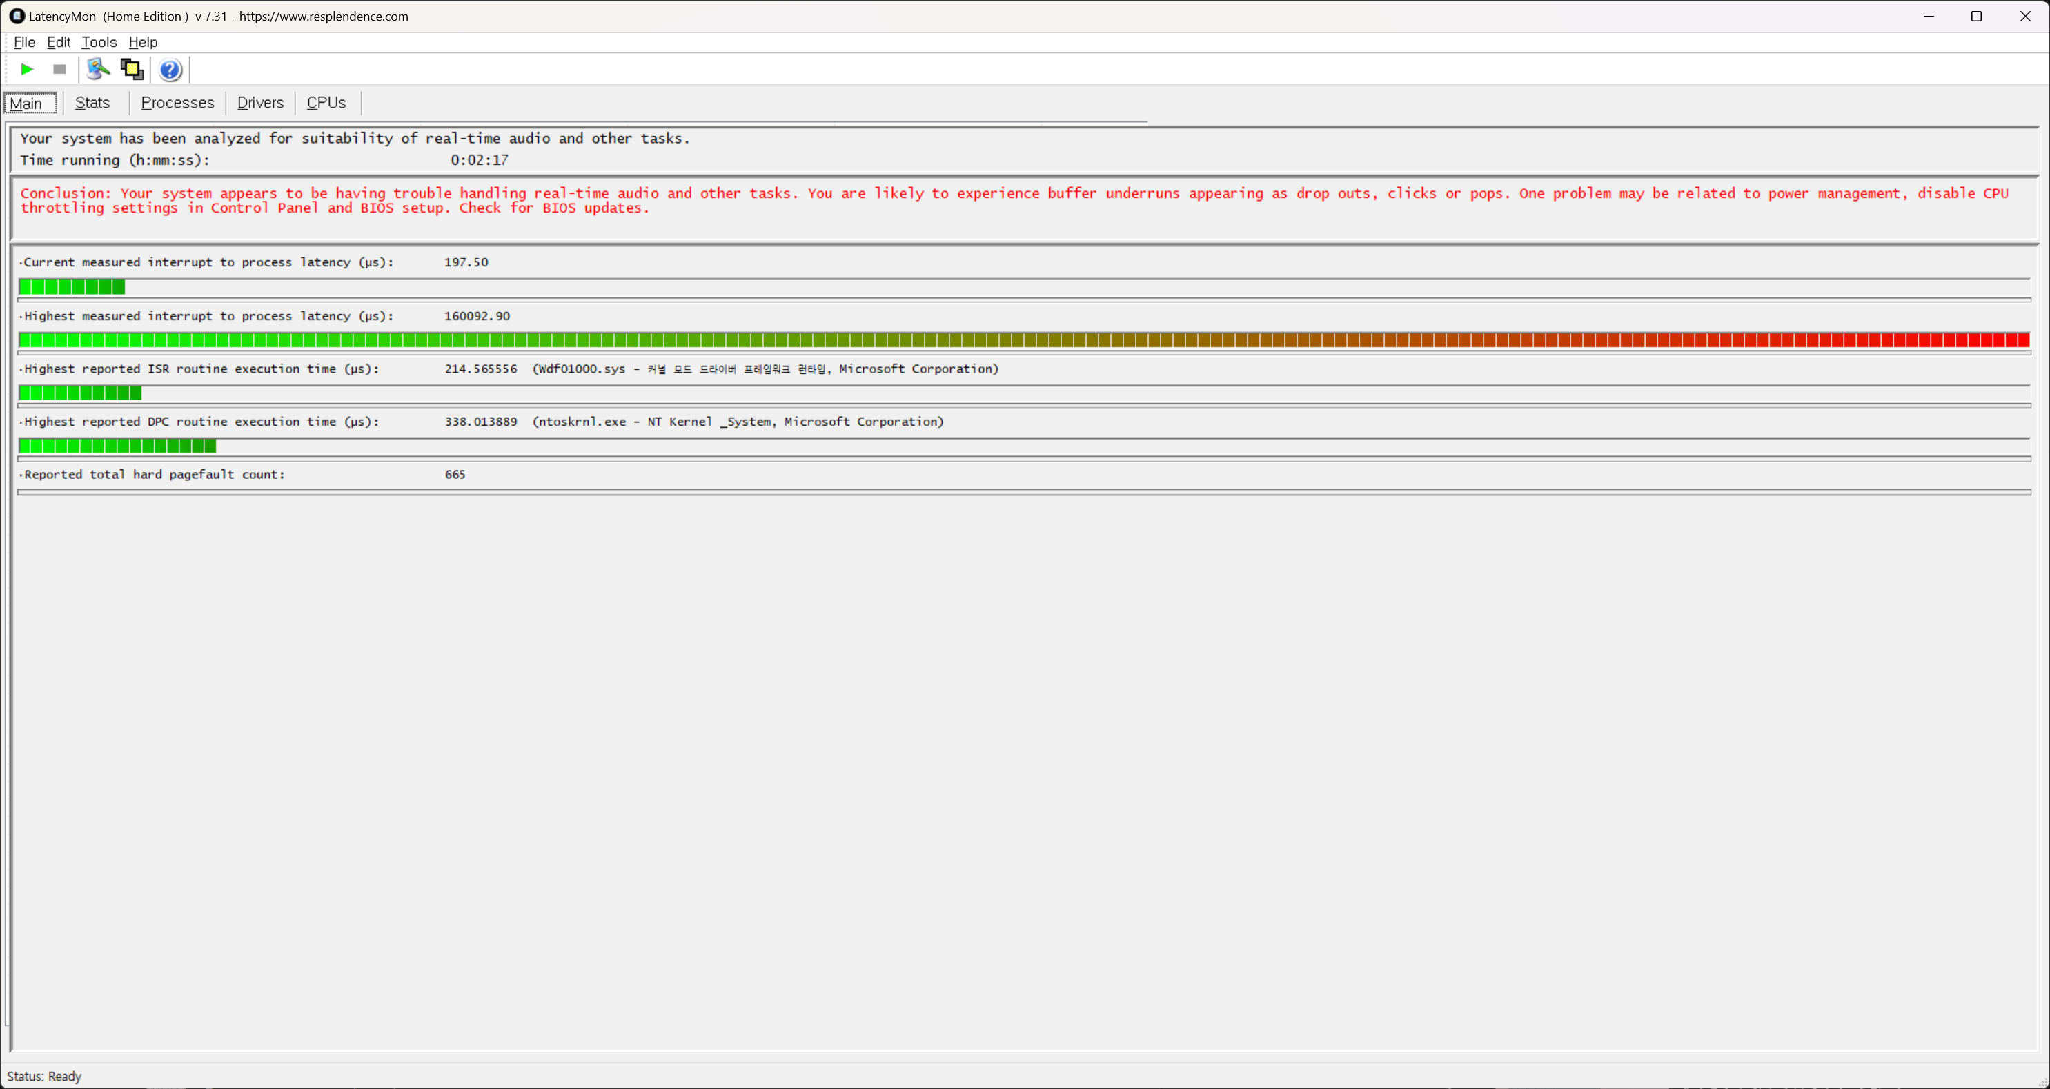Start monitoring with the green play button
The width and height of the screenshot is (2050, 1089).
coord(26,69)
